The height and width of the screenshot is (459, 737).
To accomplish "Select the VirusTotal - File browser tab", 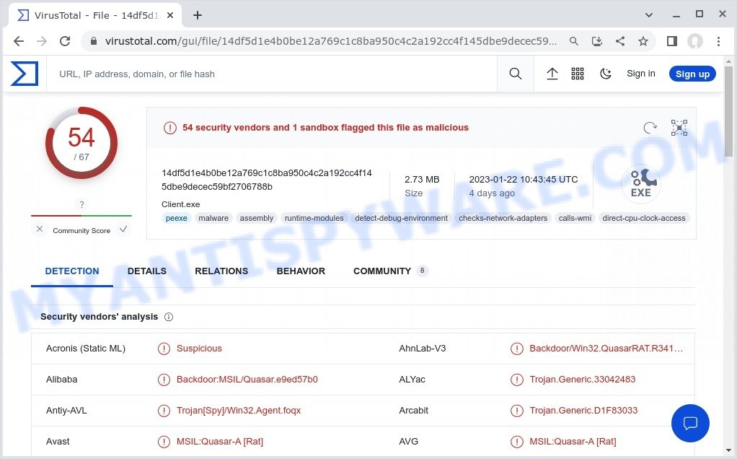I will click(x=94, y=16).
